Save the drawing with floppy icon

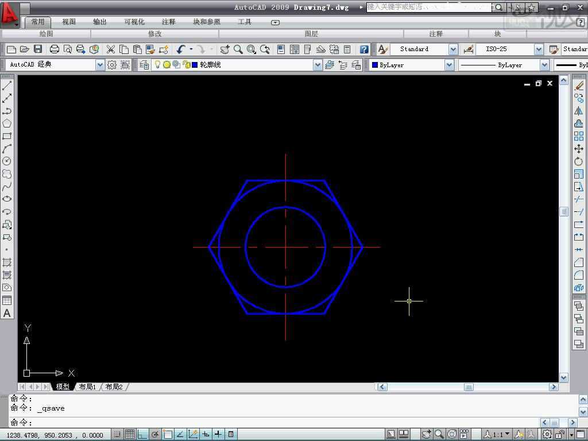click(x=37, y=49)
